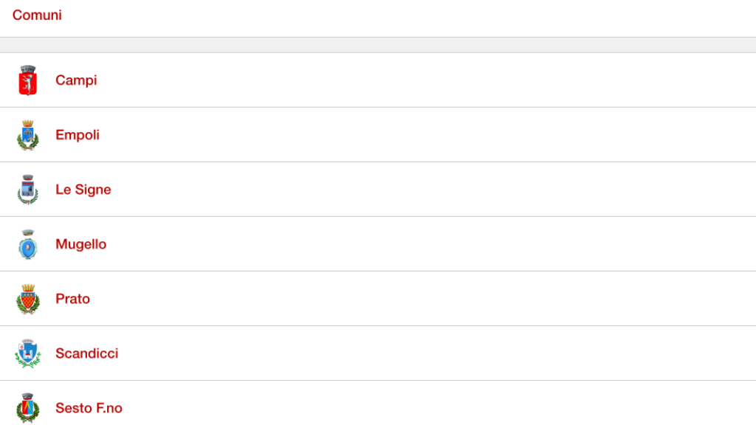Click the Campi red coat of arms icon
The width and height of the screenshot is (756, 425).
pos(28,80)
